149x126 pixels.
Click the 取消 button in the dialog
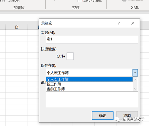127,116
